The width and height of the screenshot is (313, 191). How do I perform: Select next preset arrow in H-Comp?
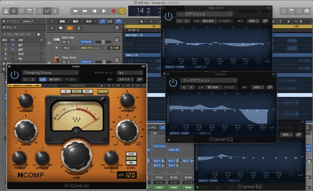pos(33,79)
